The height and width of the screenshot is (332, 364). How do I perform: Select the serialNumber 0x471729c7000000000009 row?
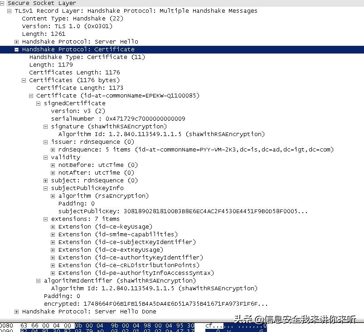[118, 119]
